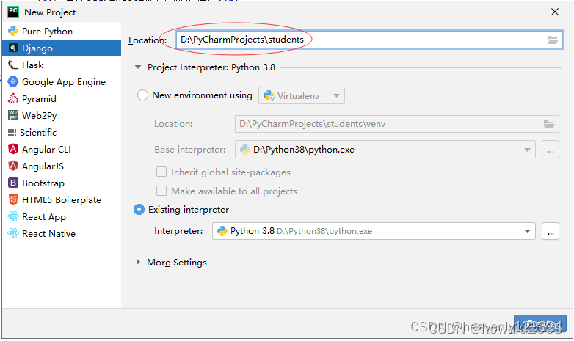Click the Django dj icon
574x341 pixels.
[x=13, y=48]
